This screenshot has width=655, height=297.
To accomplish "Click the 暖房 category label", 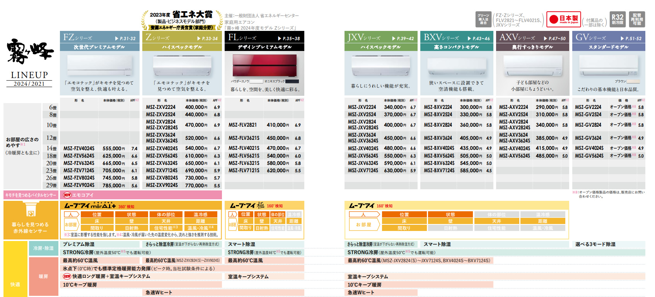I will [x=43, y=277].
